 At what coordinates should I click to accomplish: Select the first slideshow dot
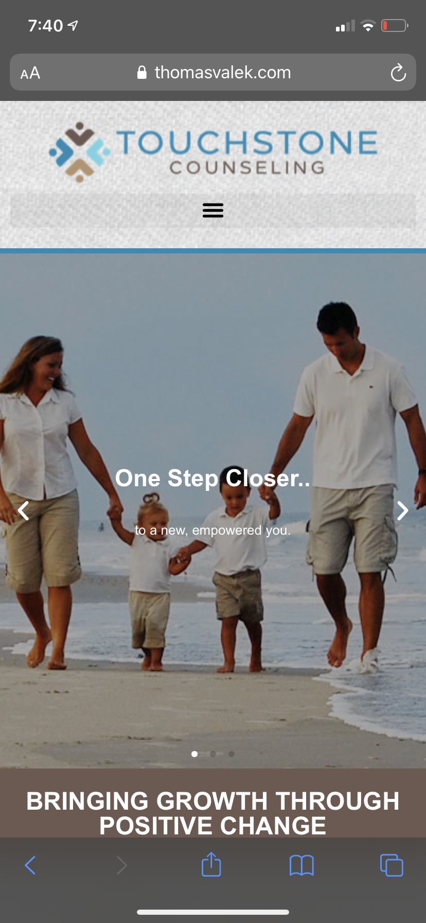pyautogui.click(x=194, y=754)
